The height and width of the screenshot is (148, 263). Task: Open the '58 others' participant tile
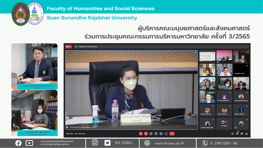224,124
